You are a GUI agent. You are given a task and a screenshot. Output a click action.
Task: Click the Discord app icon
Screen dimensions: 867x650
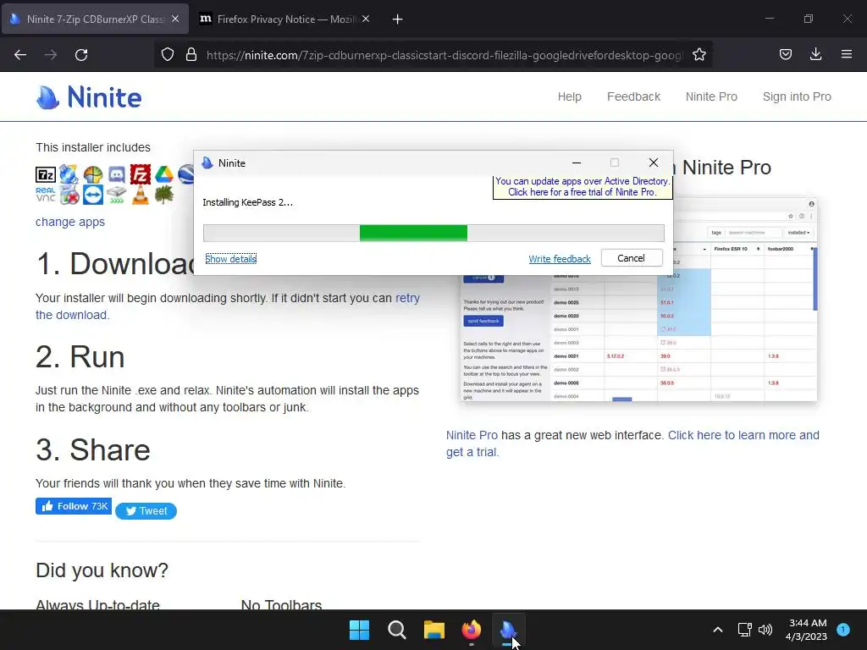point(117,174)
